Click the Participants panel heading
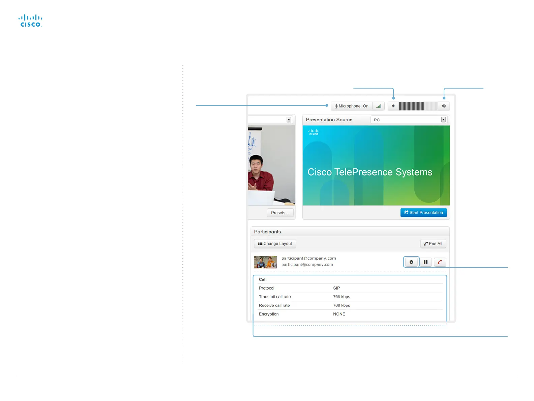The image size is (534, 401). coord(267,232)
